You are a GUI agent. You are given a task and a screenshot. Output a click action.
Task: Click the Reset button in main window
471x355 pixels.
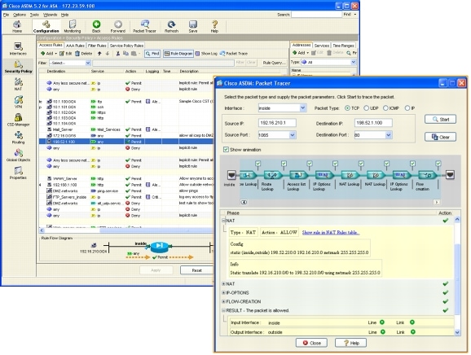[x=196, y=270]
